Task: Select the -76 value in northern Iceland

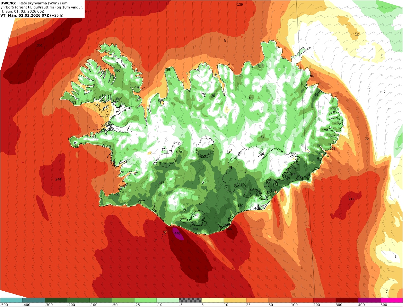Action: 213,96
